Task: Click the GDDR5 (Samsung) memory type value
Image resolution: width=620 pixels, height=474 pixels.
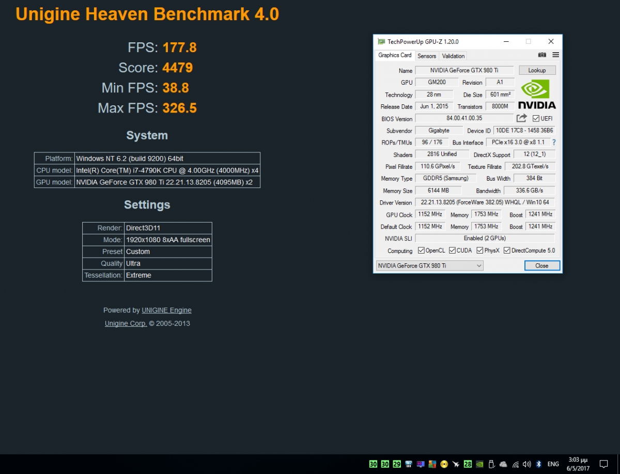Action: click(445, 178)
